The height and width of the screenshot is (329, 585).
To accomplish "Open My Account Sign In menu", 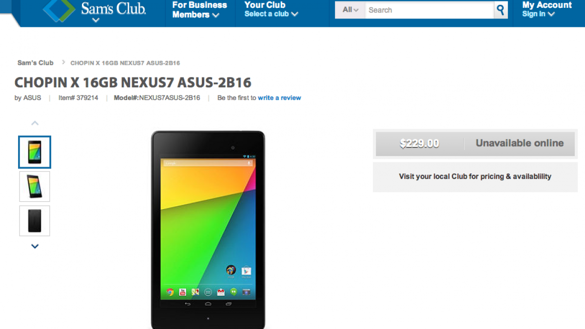I will (546, 9).
